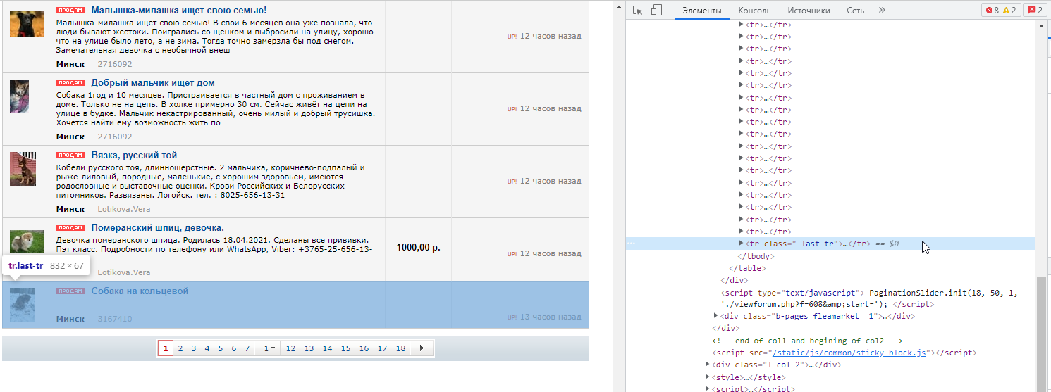
Task: Expand the div class l-col-2 node
Action: click(x=707, y=365)
